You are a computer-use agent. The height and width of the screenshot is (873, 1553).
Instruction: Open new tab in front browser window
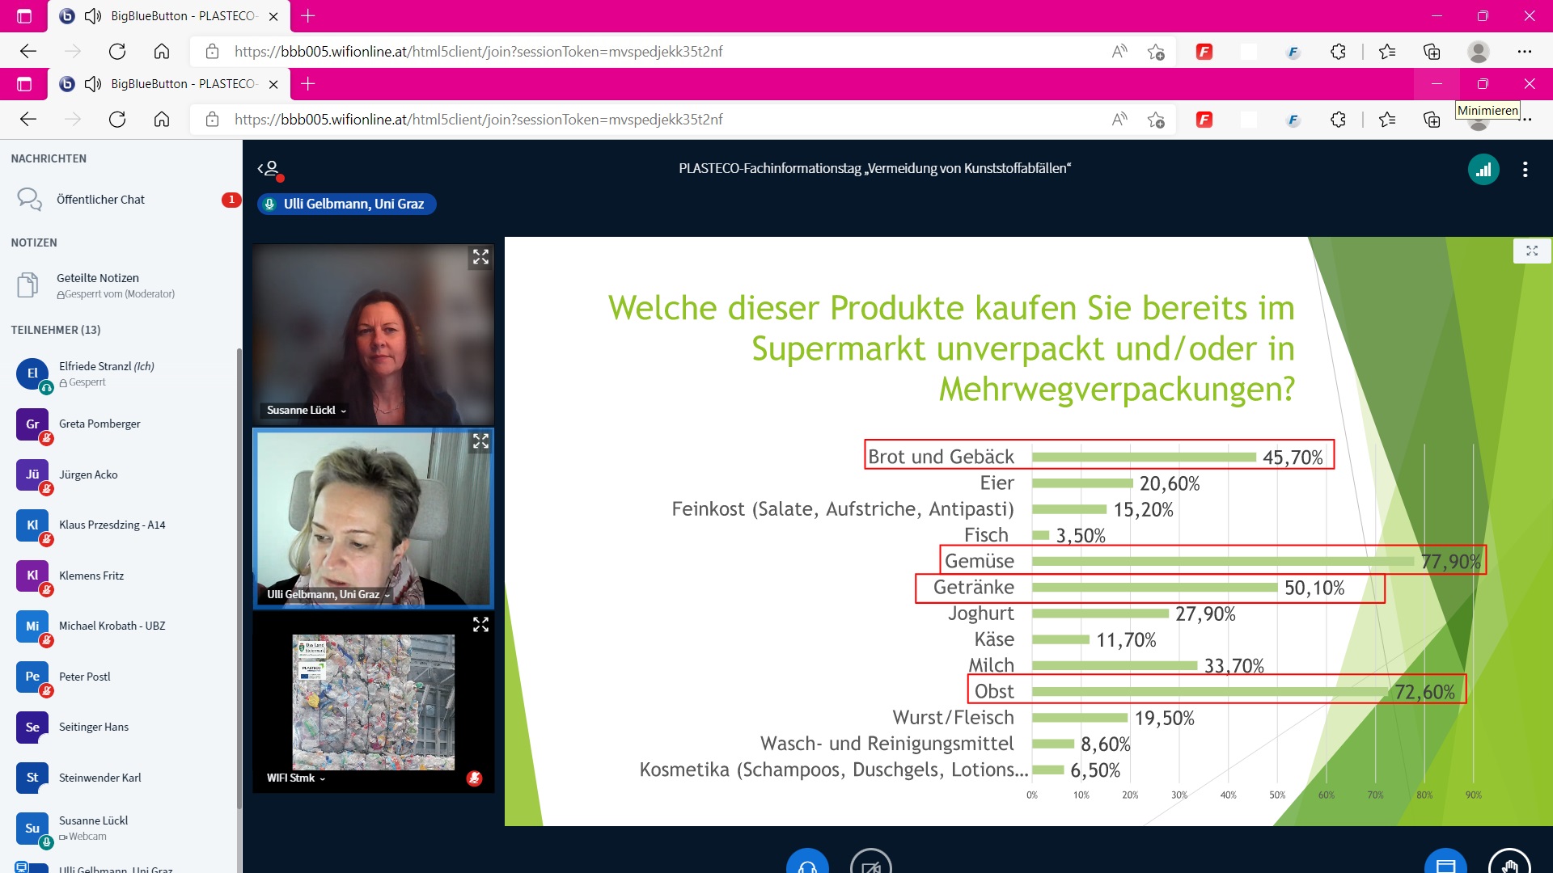pos(308,83)
